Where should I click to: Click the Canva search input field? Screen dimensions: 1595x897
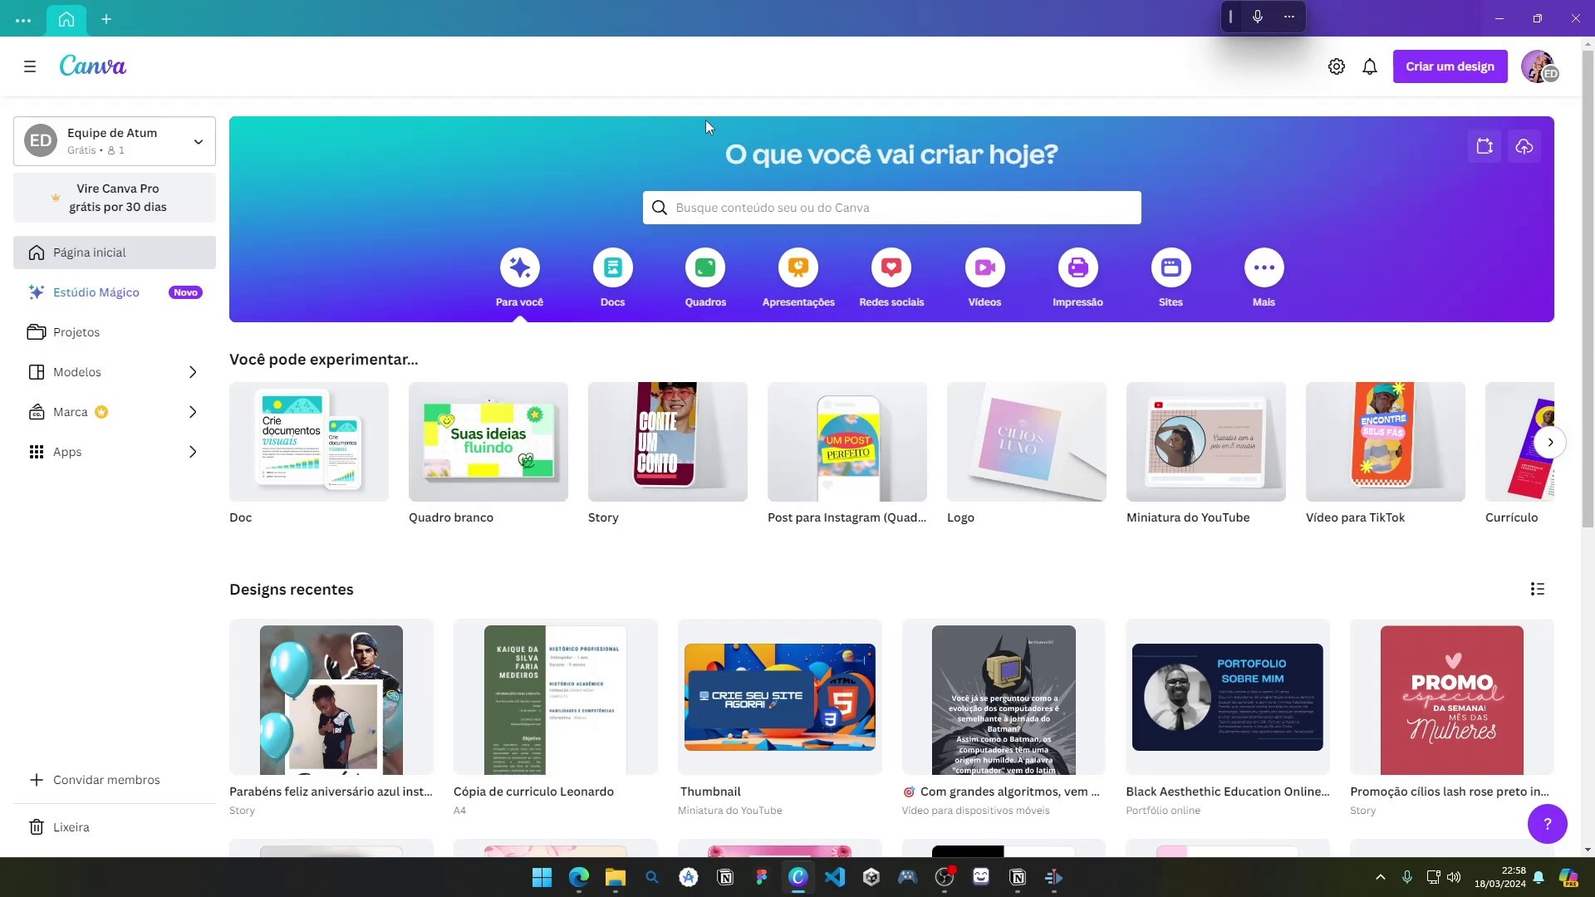pos(891,208)
